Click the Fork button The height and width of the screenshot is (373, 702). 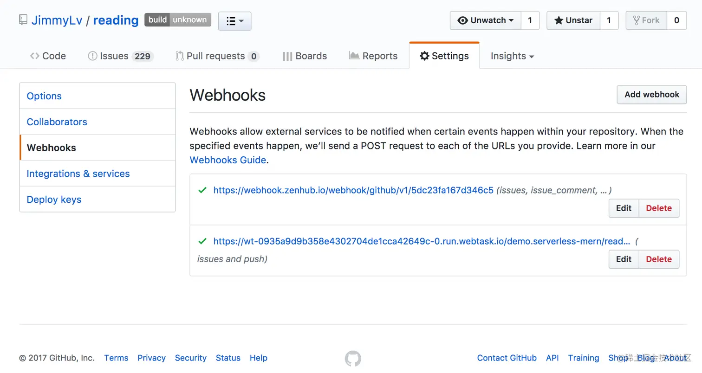[x=646, y=20]
